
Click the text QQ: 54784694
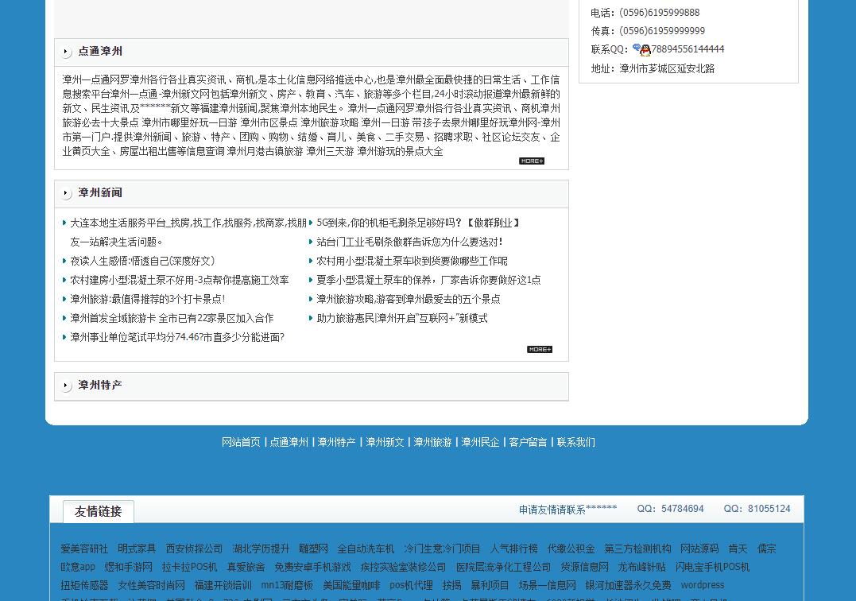670,509
